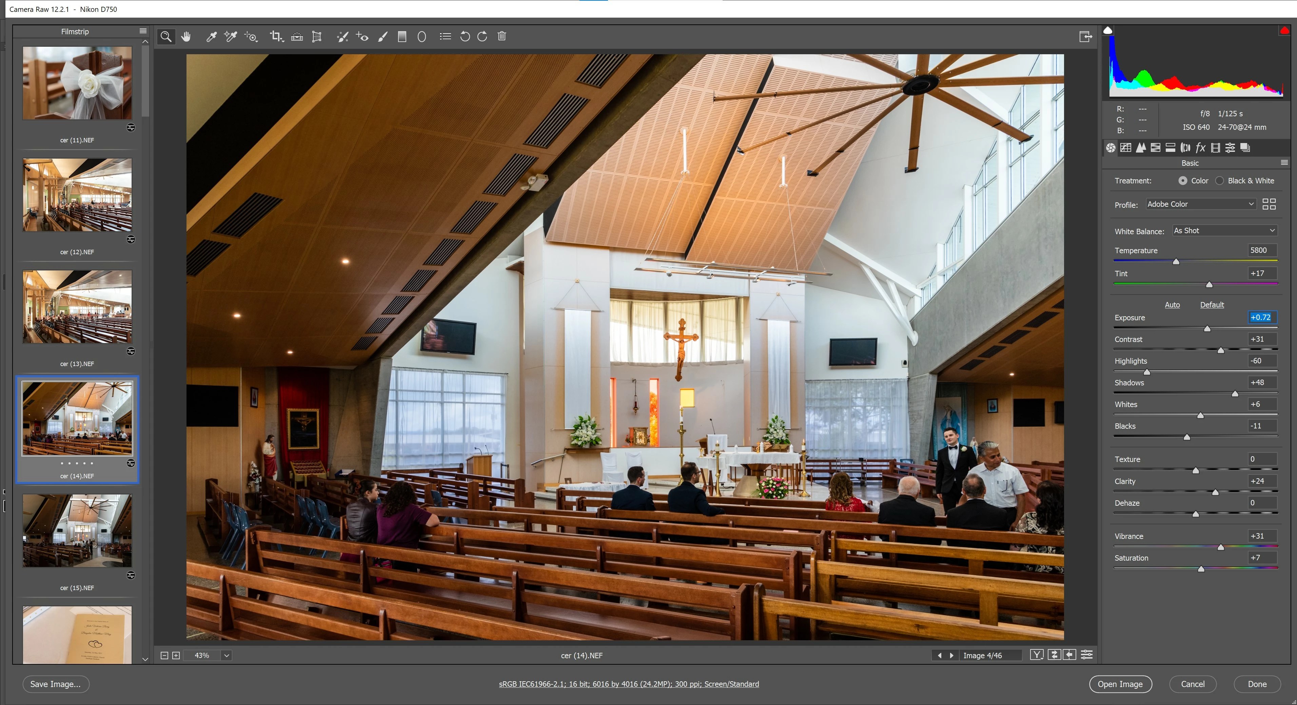
Task: Expand the White Balance As Shot dropdown
Action: [1224, 230]
